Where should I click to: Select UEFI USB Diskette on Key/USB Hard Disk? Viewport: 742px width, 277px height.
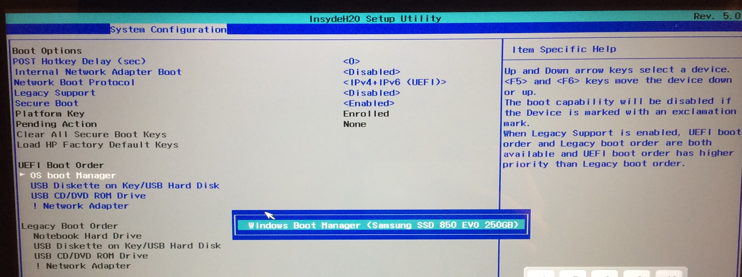pyautogui.click(x=125, y=186)
